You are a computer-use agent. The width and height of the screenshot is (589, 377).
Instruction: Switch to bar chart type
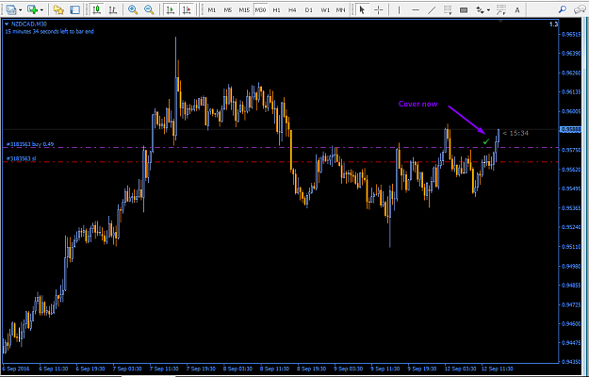112,9
